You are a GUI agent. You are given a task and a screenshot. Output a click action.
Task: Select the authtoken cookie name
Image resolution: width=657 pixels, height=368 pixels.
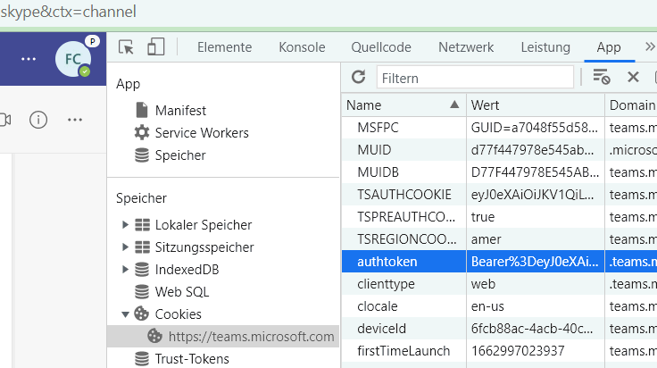pyautogui.click(x=387, y=262)
